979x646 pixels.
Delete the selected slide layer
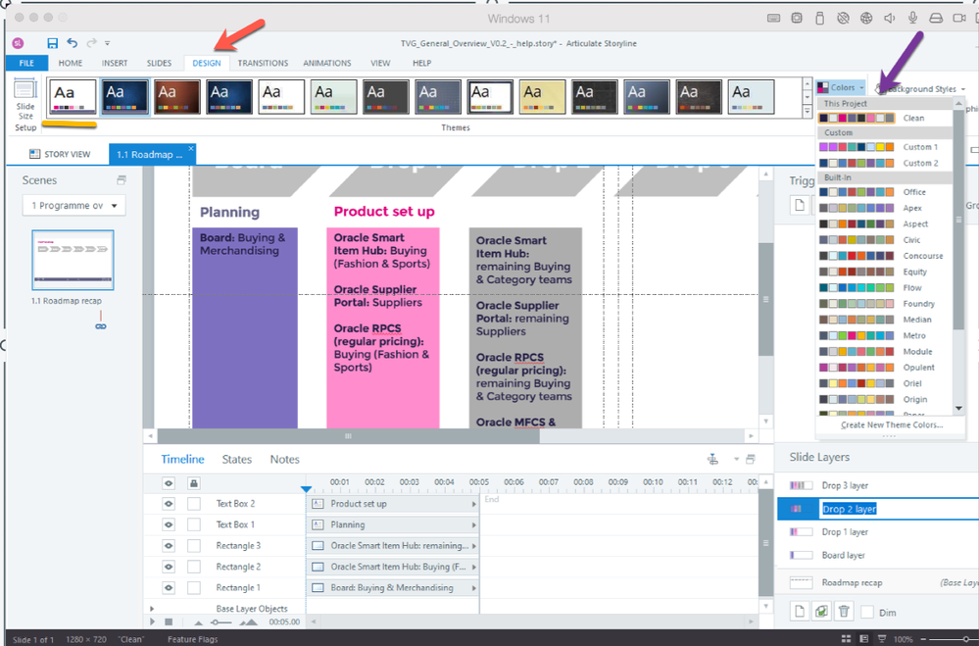pyautogui.click(x=844, y=612)
